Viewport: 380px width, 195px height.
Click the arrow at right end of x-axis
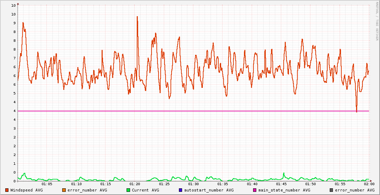click(371, 181)
